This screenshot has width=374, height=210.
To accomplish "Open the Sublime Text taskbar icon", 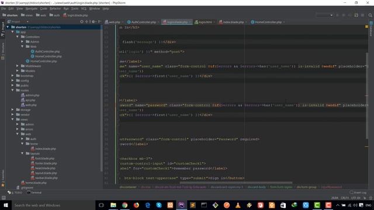I will (x=193, y=205).
